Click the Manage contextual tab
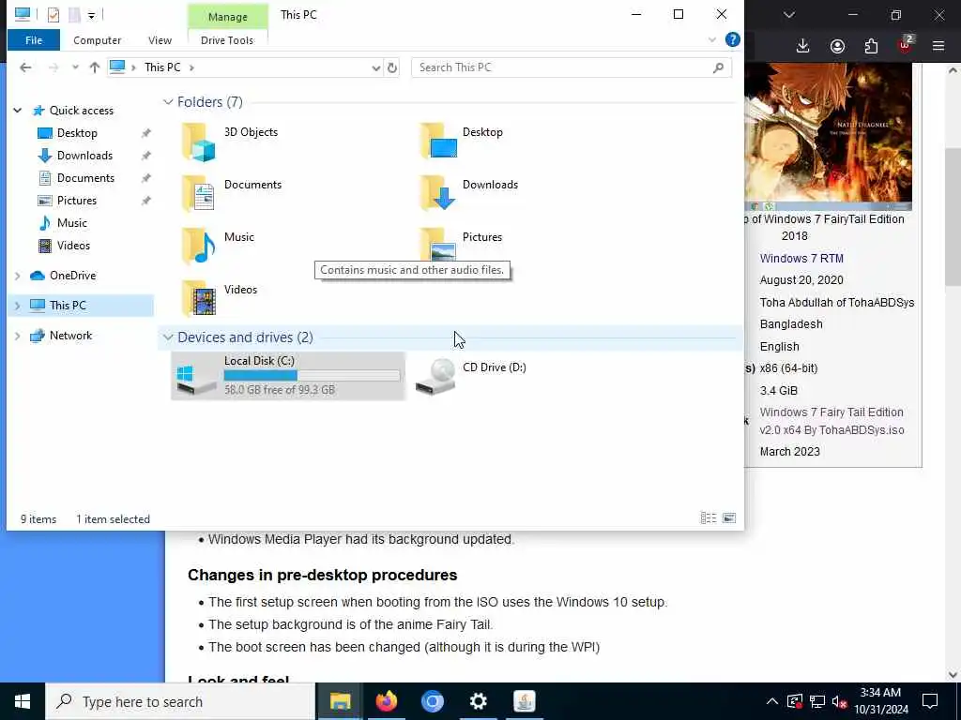 227,17
